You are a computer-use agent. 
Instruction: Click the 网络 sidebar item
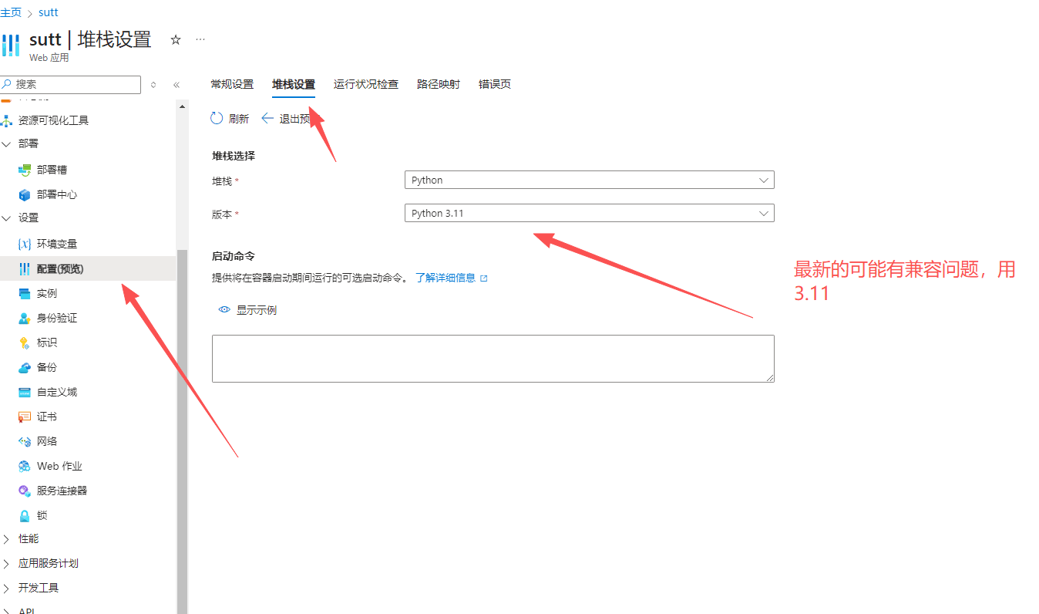coord(46,441)
